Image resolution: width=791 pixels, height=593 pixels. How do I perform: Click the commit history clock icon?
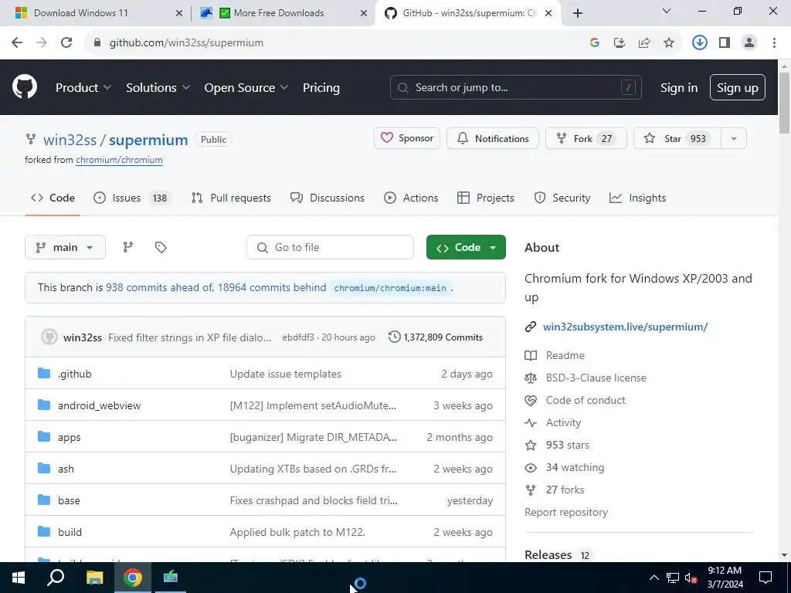(x=394, y=337)
